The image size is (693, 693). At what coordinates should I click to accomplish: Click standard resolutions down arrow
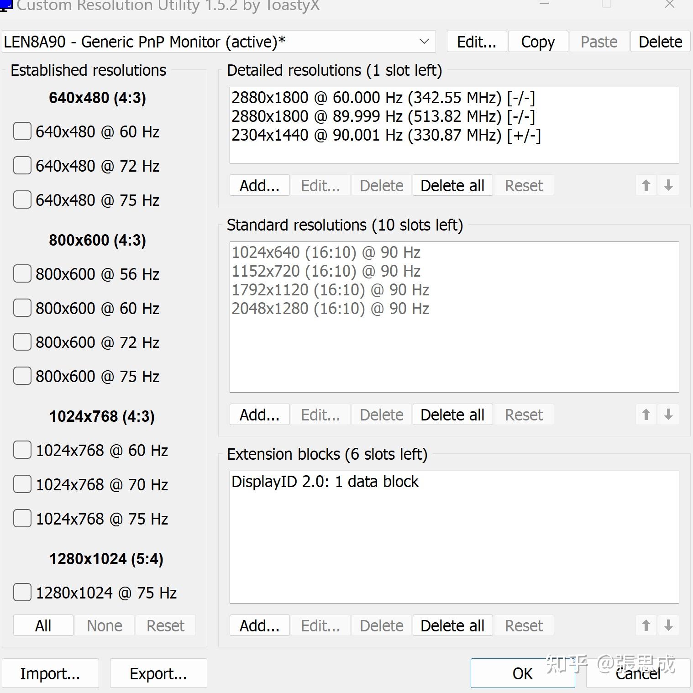668,415
